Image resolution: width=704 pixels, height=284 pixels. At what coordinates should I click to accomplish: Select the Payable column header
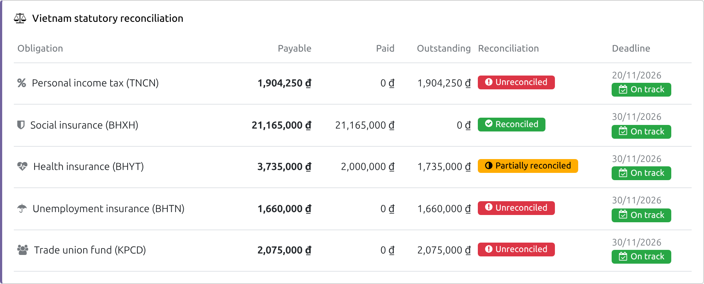coord(295,48)
